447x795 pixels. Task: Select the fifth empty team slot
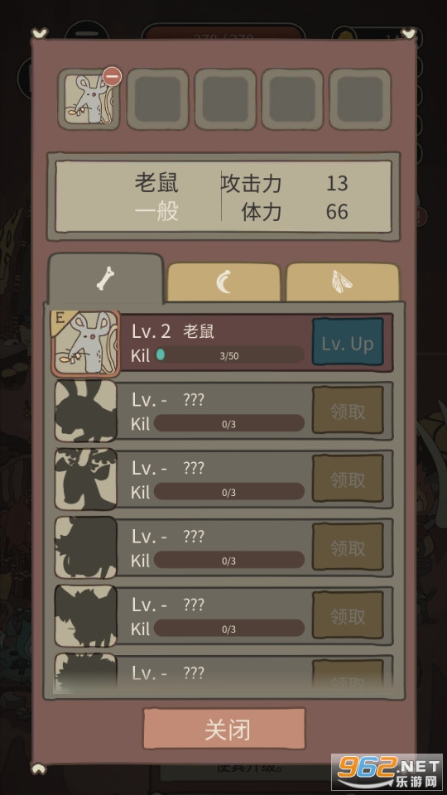[360, 99]
